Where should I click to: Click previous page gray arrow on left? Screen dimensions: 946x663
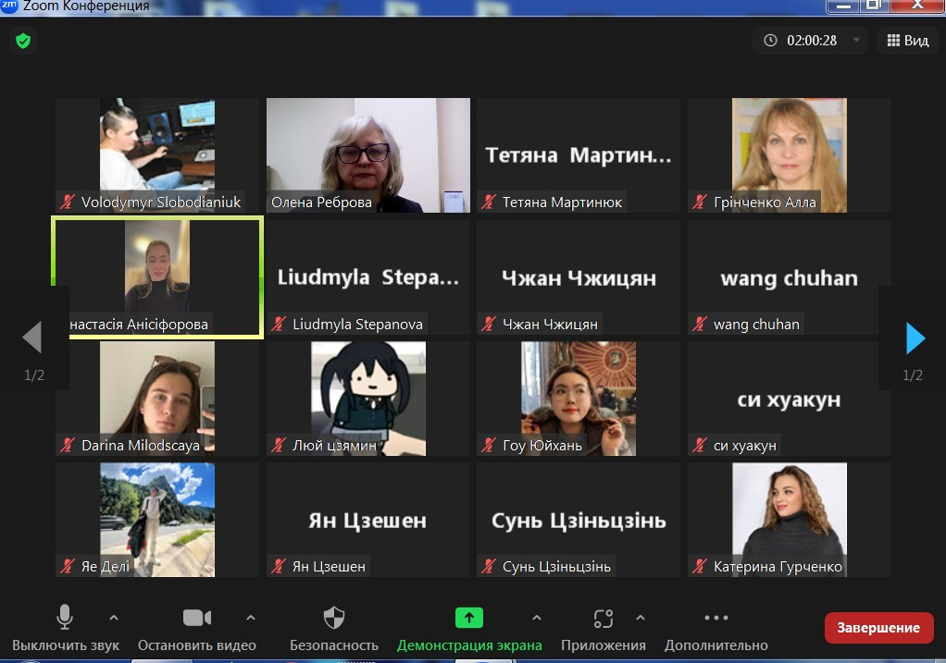pyautogui.click(x=32, y=338)
